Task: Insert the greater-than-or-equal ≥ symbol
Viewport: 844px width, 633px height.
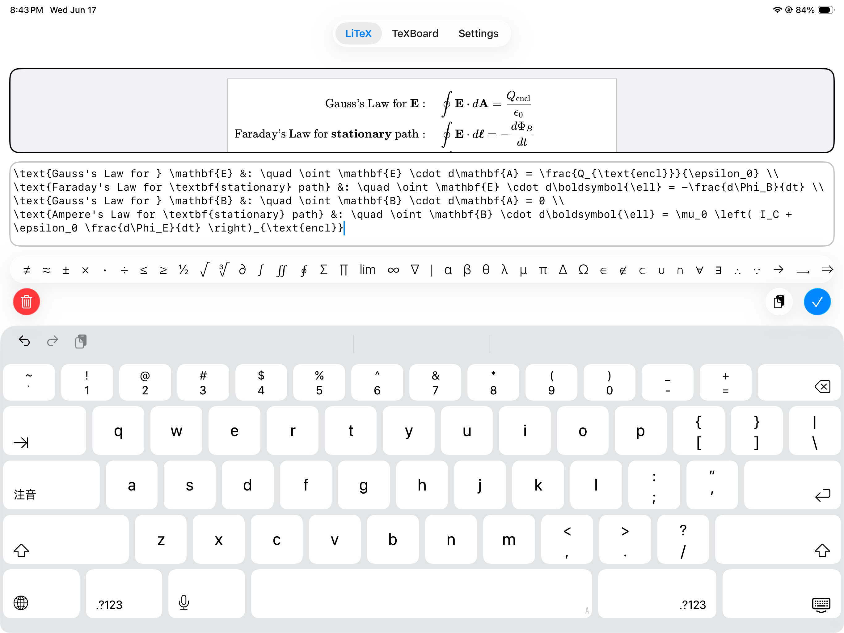Action: tap(163, 270)
